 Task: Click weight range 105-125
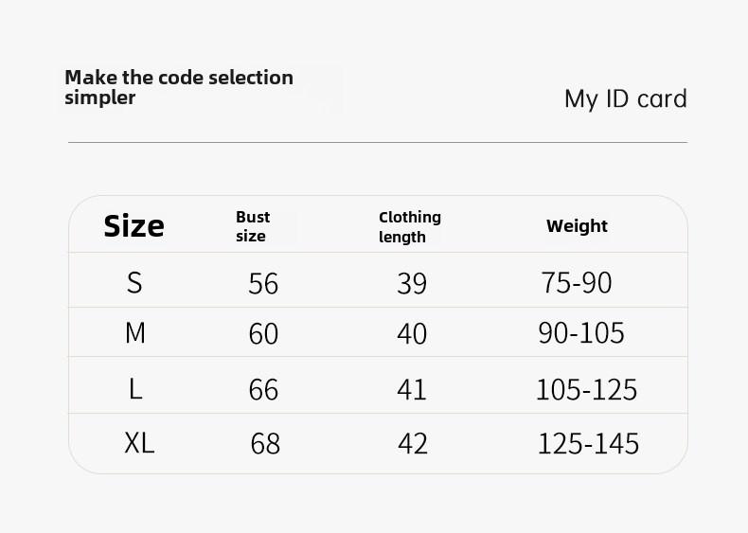[x=586, y=389]
